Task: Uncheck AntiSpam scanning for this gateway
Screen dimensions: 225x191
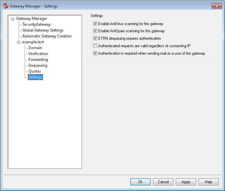Action: (95, 31)
